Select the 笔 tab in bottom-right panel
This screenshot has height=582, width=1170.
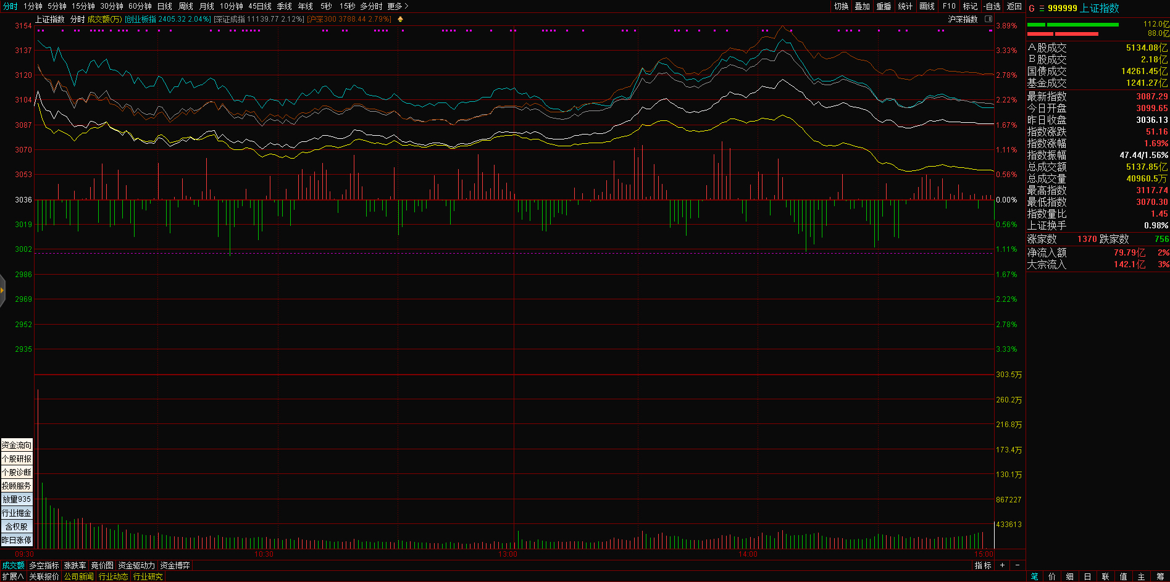click(1034, 576)
